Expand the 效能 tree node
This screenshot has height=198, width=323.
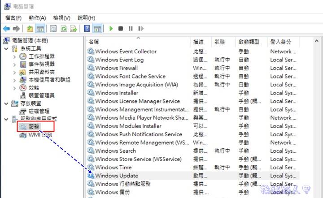(x=14, y=88)
